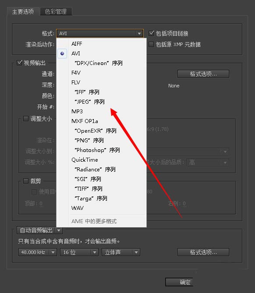
Task: Select the "Targa" 序列 format
Action: pyautogui.click(x=101, y=199)
